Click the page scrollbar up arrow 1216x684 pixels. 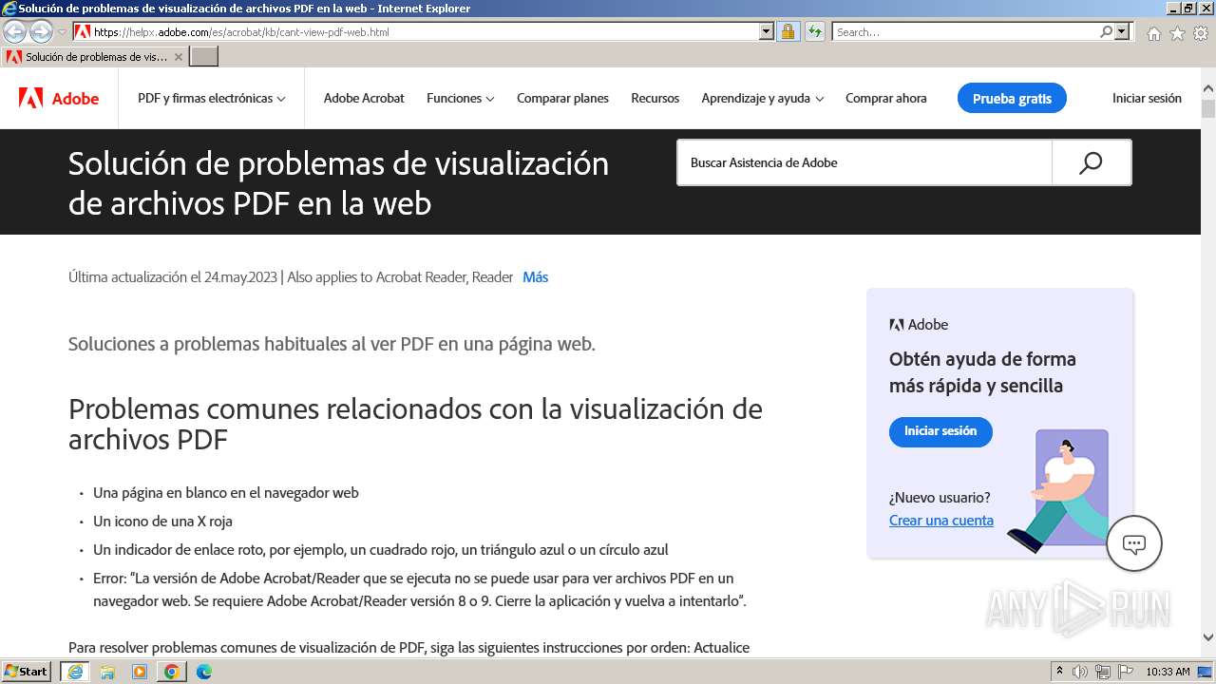1208,90
